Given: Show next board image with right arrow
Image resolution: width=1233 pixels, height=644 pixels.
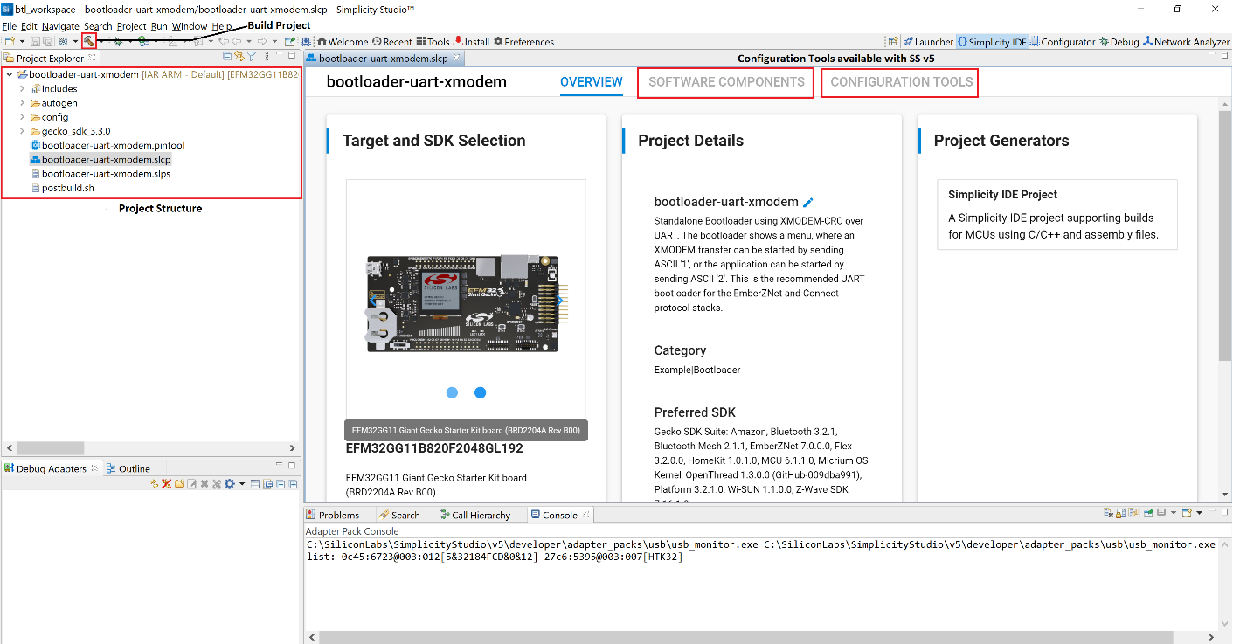Looking at the screenshot, I should [x=560, y=300].
